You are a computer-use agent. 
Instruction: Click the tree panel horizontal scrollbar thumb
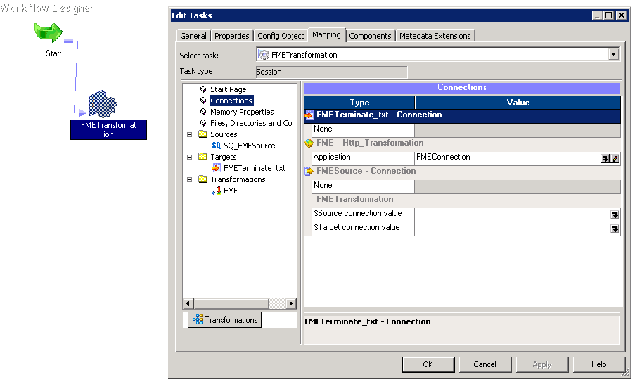click(231, 303)
